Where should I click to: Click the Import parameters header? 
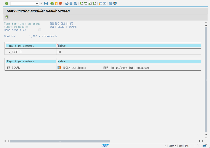[31, 46]
